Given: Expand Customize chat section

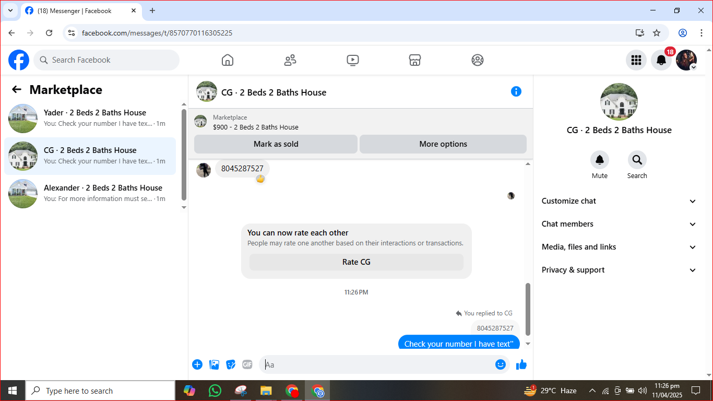Looking at the screenshot, I should click(619, 201).
